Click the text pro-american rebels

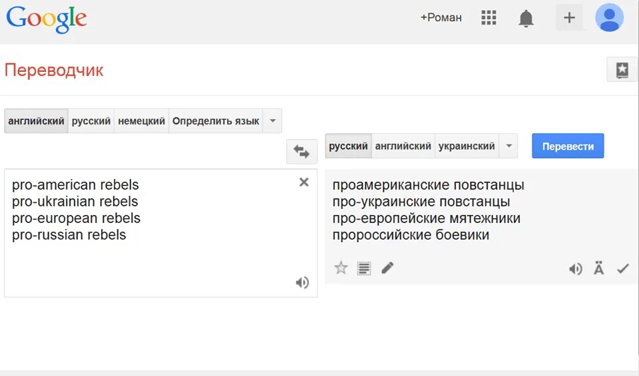click(x=75, y=185)
